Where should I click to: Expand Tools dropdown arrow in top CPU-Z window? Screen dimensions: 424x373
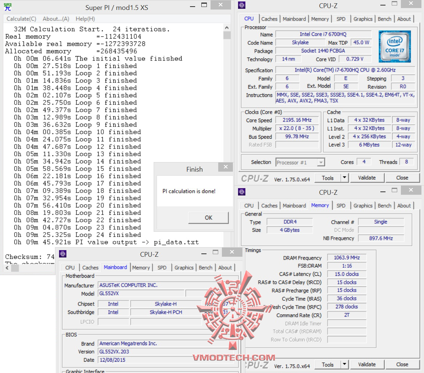pos(344,178)
